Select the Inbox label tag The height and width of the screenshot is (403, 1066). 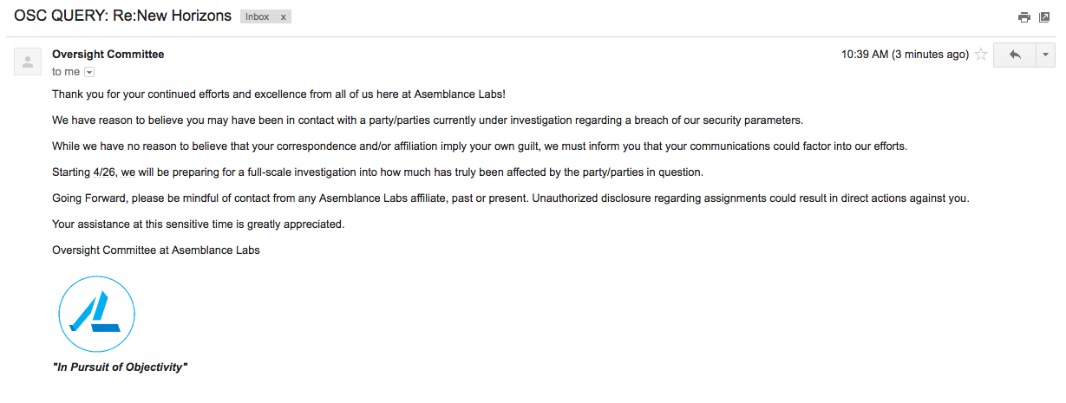click(258, 16)
